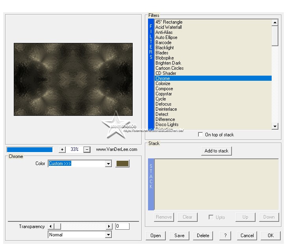Screen dimensions: 287x247
Task: Toggle the Upto checkbox
Action: coord(211,217)
